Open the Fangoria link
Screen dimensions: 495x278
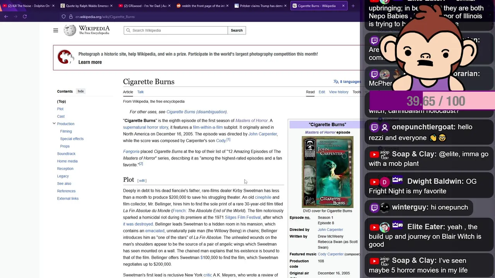pyautogui.click(x=131, y=151)
